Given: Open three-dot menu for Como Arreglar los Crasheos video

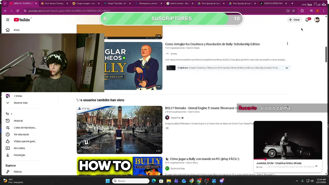Looking at the screenshot, I should point(287,44).
